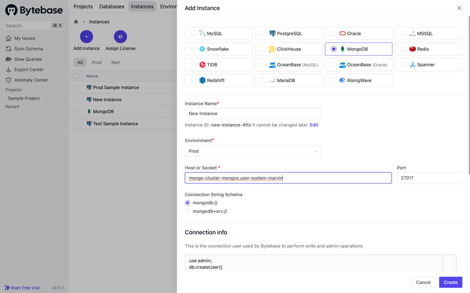
Task: Click the Add Instance plus icon
Action: pos(86,37)
